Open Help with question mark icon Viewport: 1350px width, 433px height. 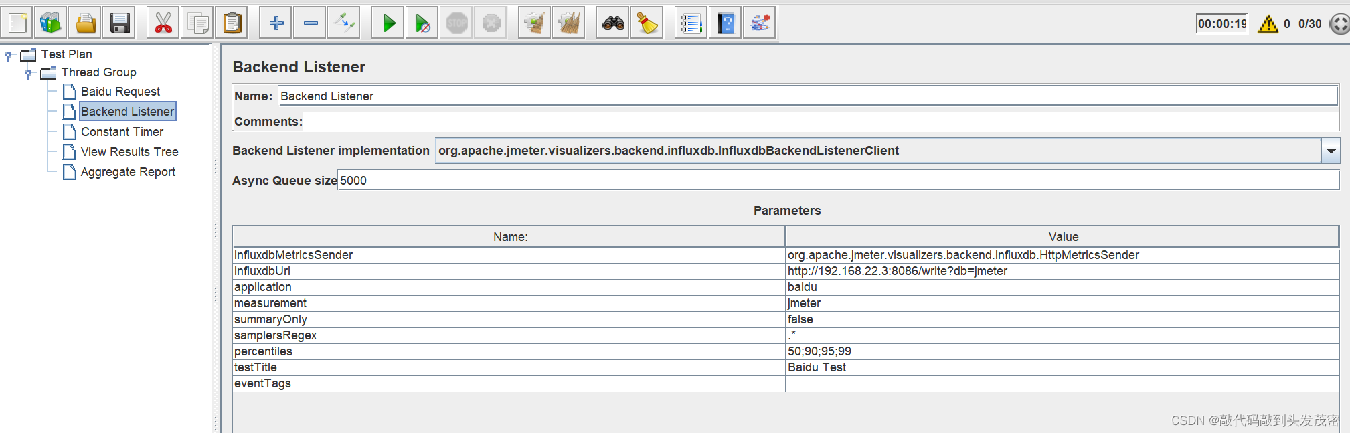726,23
